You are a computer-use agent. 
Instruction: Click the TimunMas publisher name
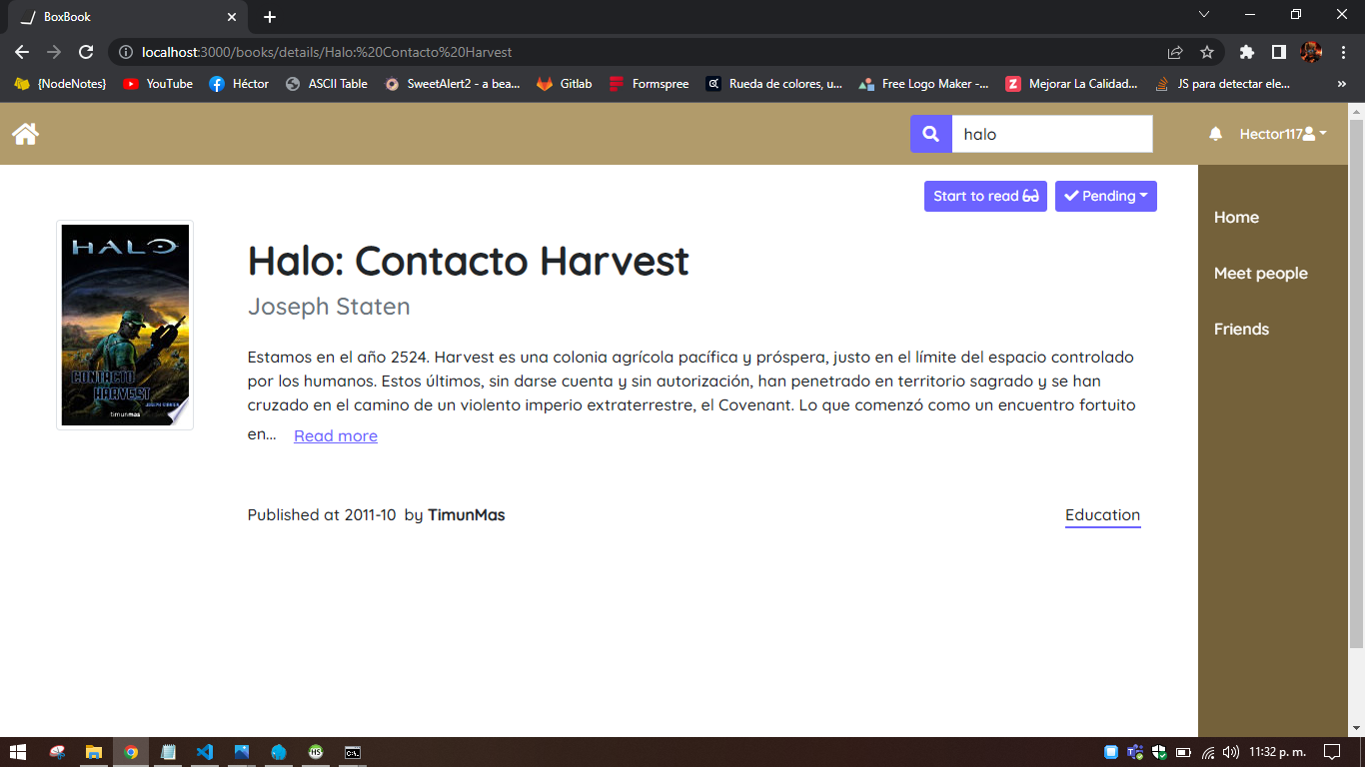click(x=467, y=515)
